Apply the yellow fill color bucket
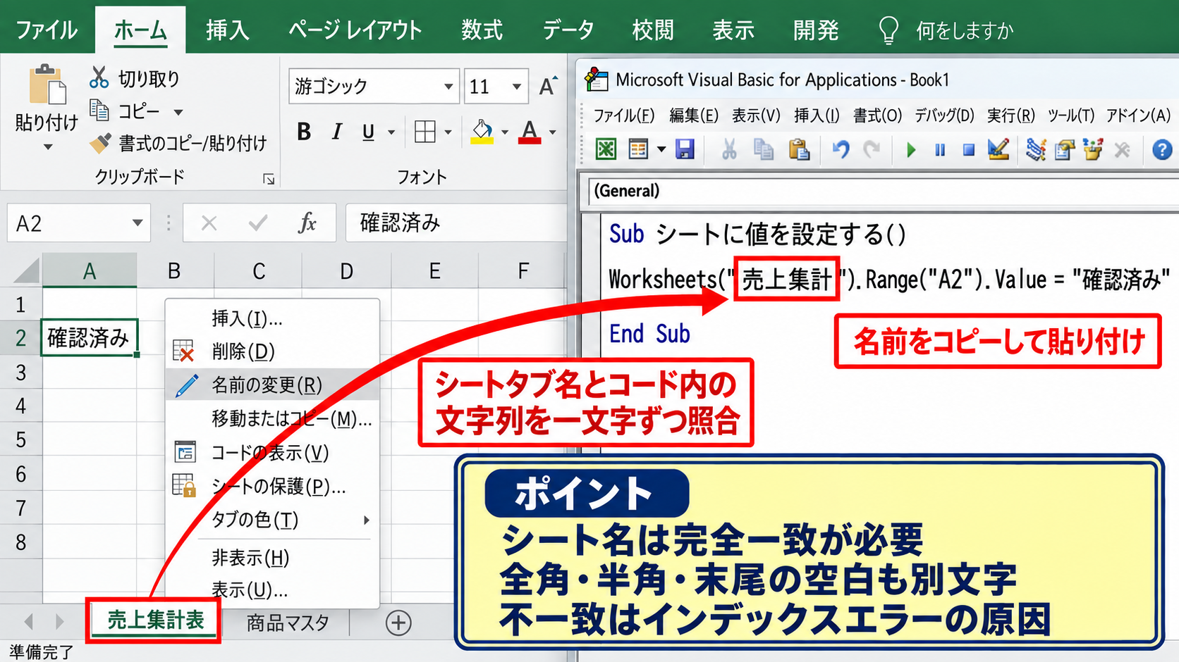 [x=482, y=132]
